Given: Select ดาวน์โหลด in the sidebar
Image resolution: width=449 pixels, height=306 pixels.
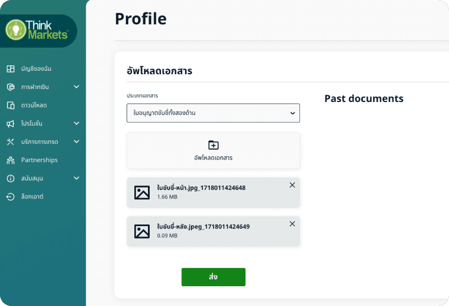Looking at the screenshot, I should pyautogui.click(x=34, y=105).
